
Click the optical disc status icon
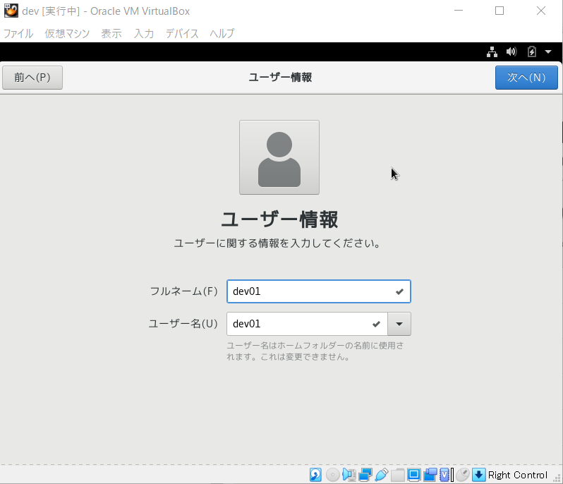(332, 475)
